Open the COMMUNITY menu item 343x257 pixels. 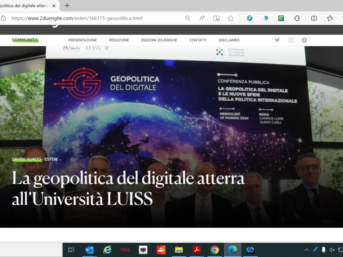coord(25,40)
